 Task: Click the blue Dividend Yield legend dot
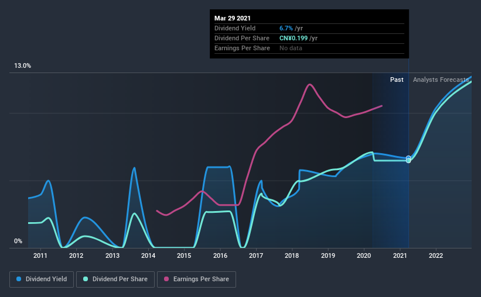pyautogui.click(x=19, y=279)
